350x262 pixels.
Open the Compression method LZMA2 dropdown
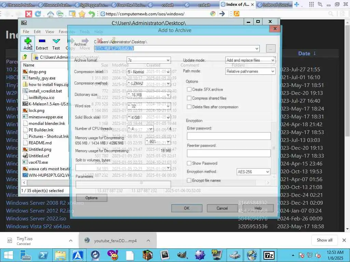point(149,83)
